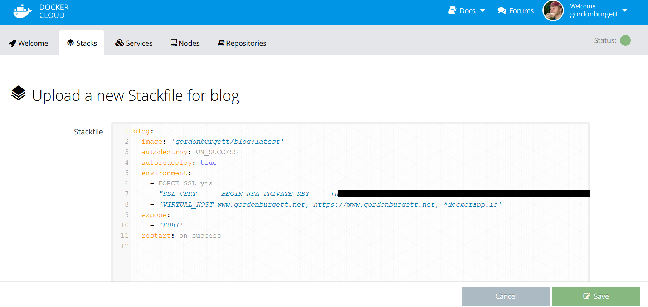Switch to the Stacks tab
Image resolution: width=648 pixels, height=307 pixels.
click(x=82, y=43)
